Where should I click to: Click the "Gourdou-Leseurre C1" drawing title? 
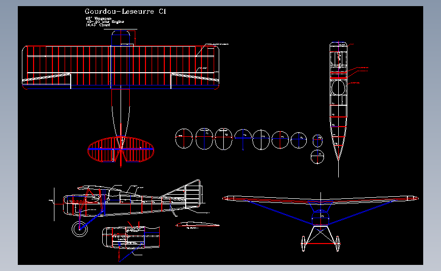click(x=126, y=12)
